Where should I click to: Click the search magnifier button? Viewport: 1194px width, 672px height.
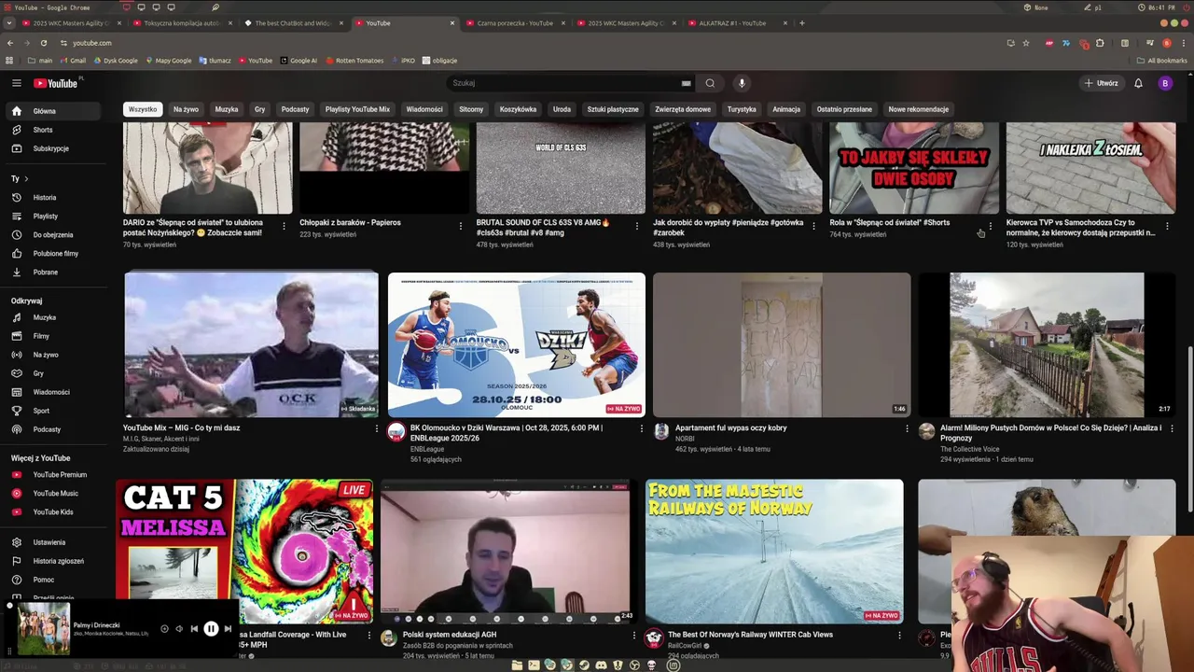710,83
